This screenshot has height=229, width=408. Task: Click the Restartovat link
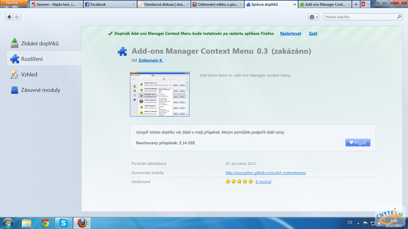(x=290, y=34)
